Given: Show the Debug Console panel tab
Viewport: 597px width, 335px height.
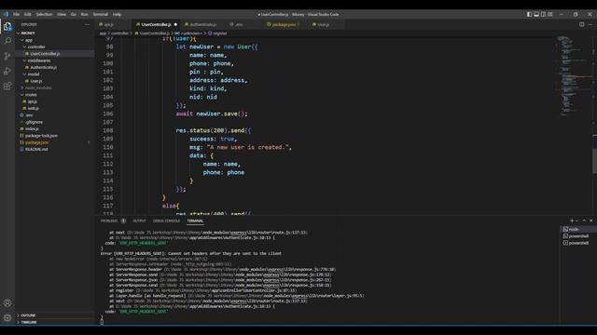Looking at the screenshot, I should click(166, 221).
